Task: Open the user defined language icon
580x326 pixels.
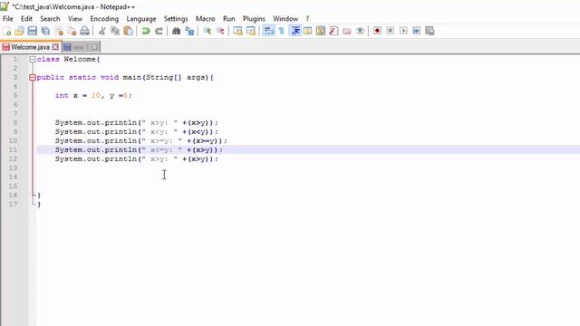Action: (x=308, y=31)
